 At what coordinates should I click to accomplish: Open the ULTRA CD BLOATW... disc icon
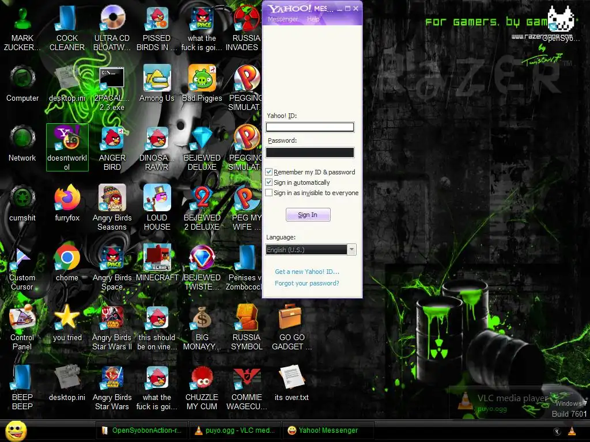pyautogui.click(x=112, y=18)
